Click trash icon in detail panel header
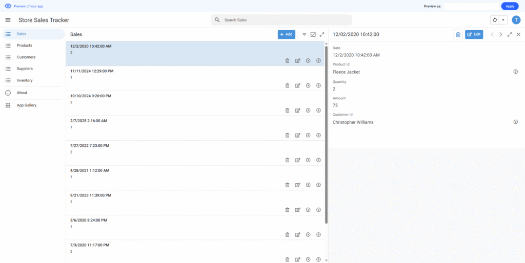 [x=458, y=34]
